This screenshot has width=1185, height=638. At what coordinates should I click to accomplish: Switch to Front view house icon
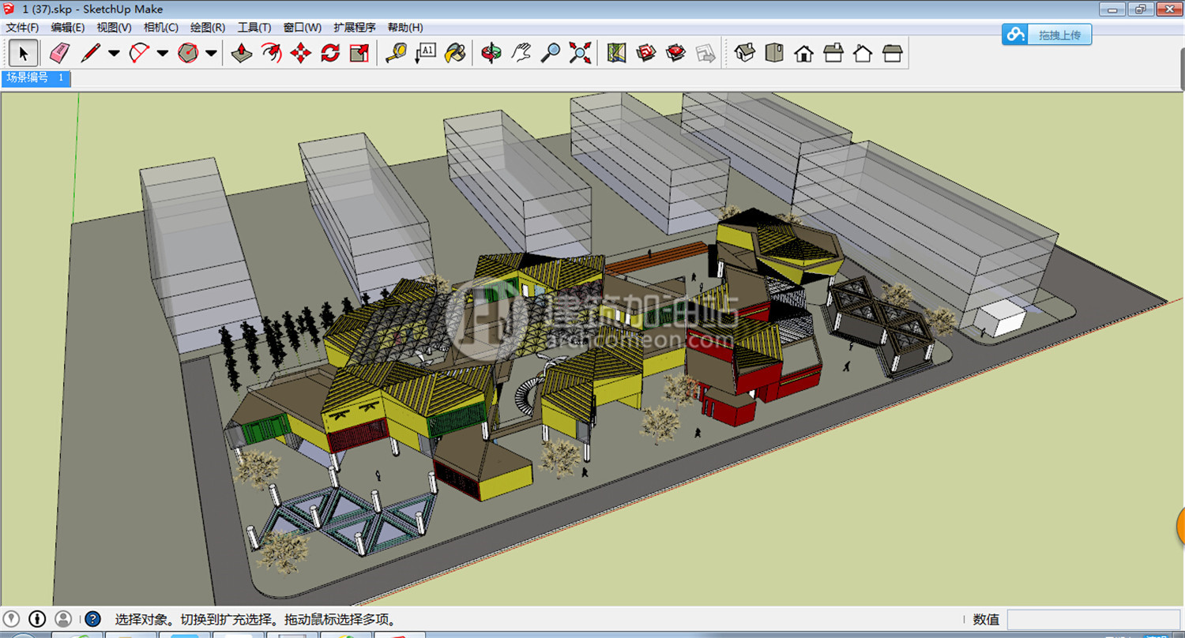[803, 53]
